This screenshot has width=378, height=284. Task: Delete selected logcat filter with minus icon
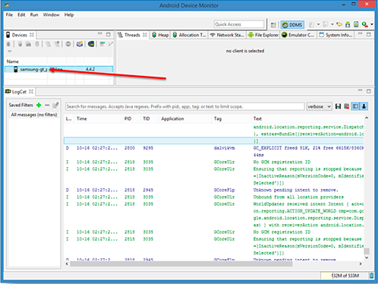click(x=47, y=105)
